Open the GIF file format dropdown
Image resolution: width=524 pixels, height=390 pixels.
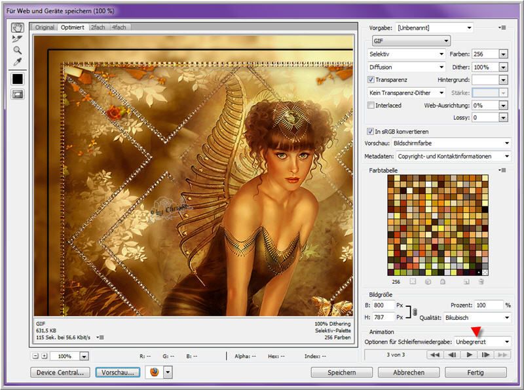point(411,41)
